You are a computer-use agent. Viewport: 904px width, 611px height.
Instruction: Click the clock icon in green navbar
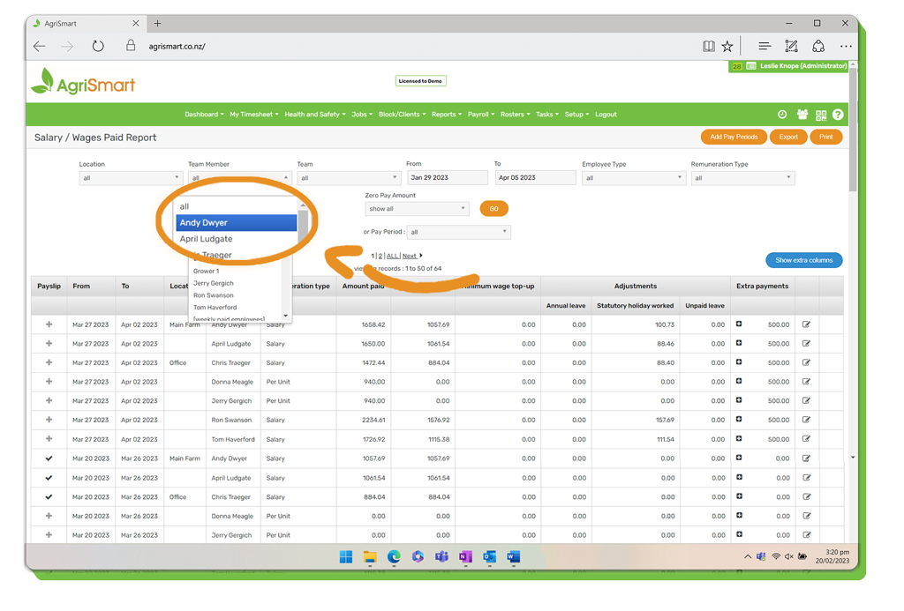[x=782, y=115]
